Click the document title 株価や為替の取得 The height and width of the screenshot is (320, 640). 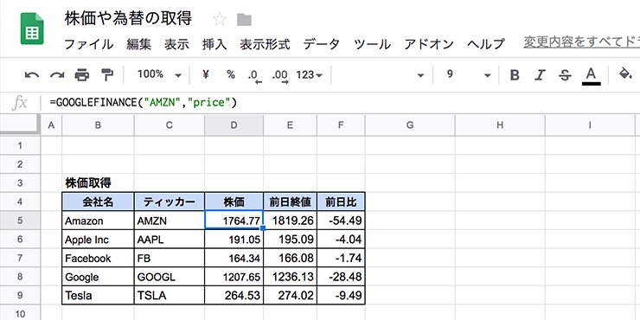[128, 19]
